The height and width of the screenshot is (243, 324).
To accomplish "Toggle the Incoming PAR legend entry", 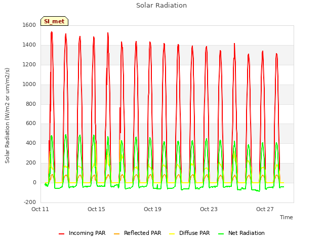I will coord(82,233).
